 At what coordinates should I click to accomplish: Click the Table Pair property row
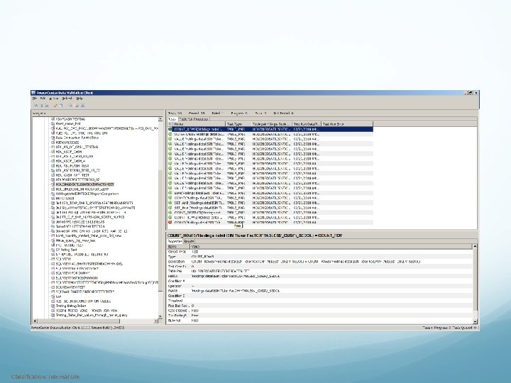pyautogui.click(x=319, y=271)
